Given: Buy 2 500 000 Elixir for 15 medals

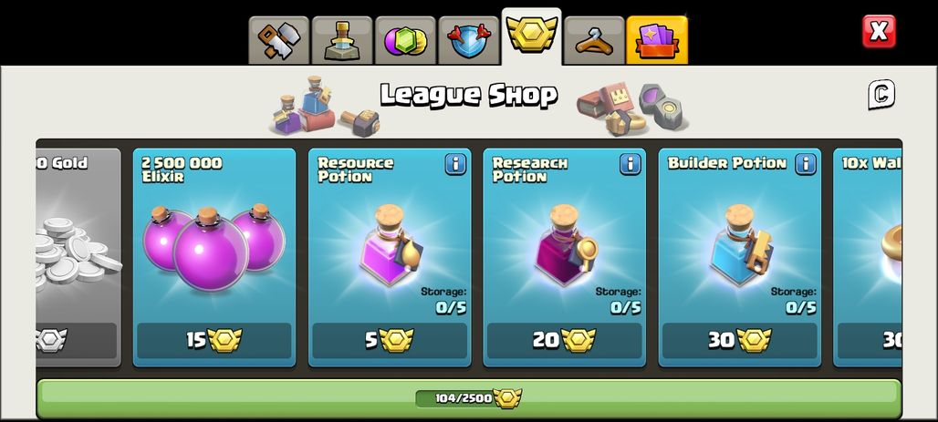Looking at the screenshot, I should pyautogui.click(x=214, y=341).
